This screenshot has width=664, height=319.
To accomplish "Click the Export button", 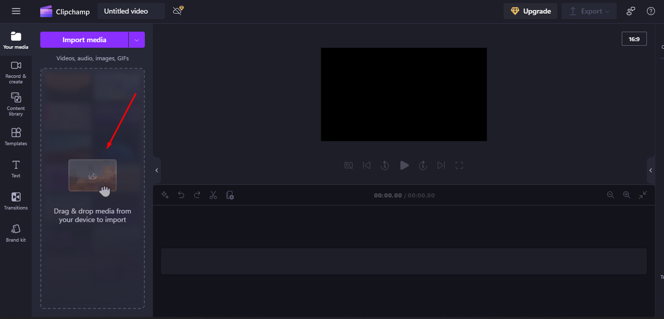I will click(589, 11).
